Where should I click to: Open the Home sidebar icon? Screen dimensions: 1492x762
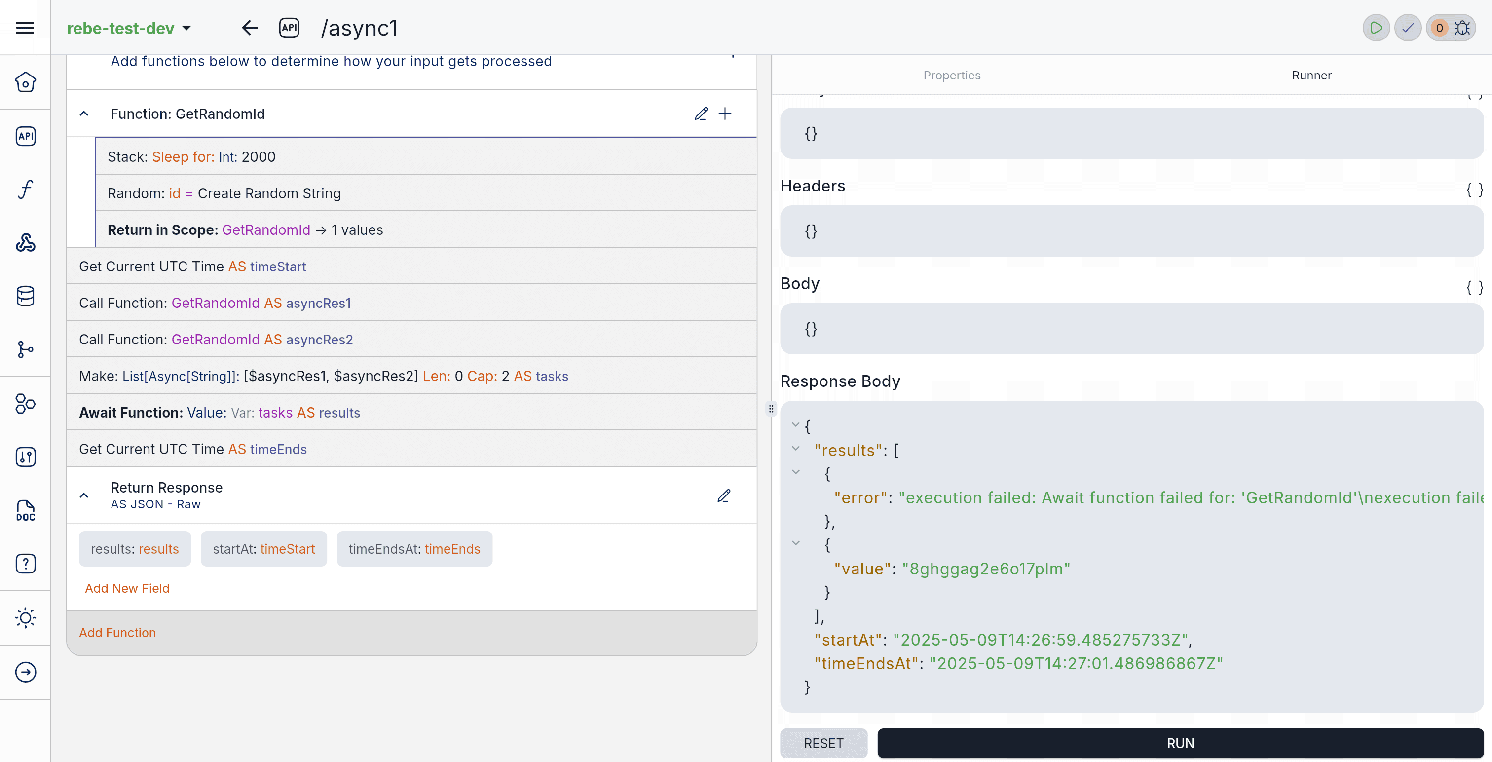25,82
